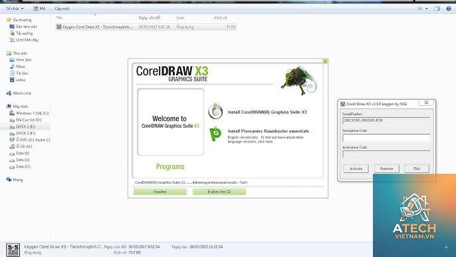Screen dimensions: 456x257
Task: Click the Keygen Corel Draw X3 file icon
Action: click(58, 27)
